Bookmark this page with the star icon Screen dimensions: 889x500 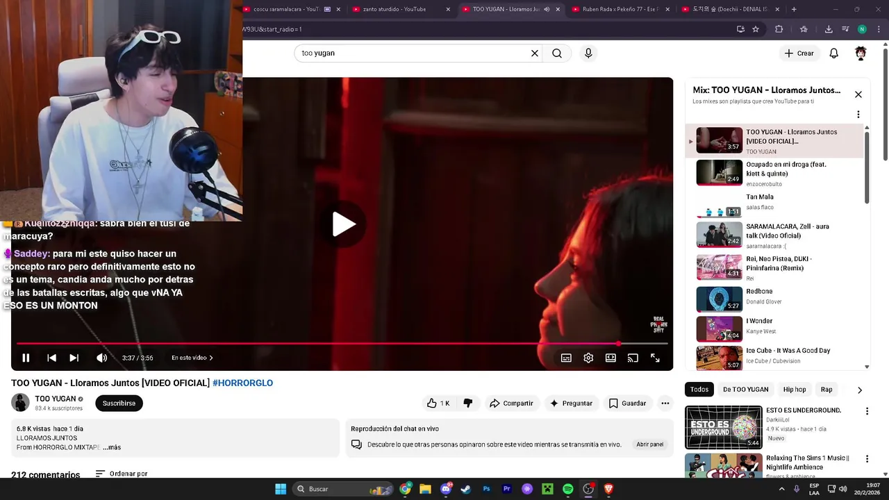[756, 29]
